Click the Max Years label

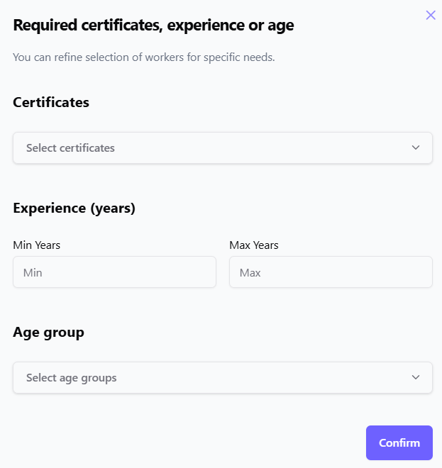(254, 245)
